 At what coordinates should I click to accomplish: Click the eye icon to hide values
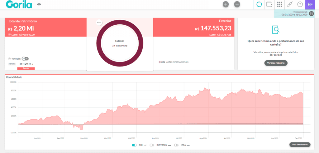39,4
